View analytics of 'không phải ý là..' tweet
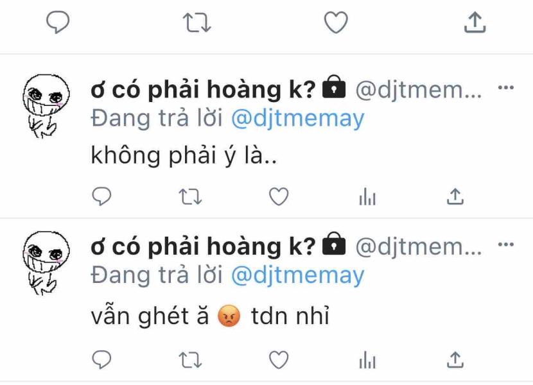 (367, 196)
